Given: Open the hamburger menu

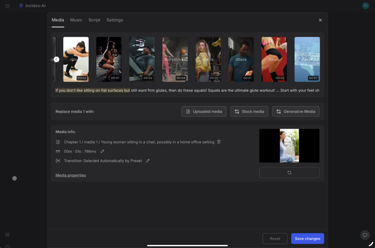Looking at the screenshot, I should pyautogui.click(x=7, y=6).
